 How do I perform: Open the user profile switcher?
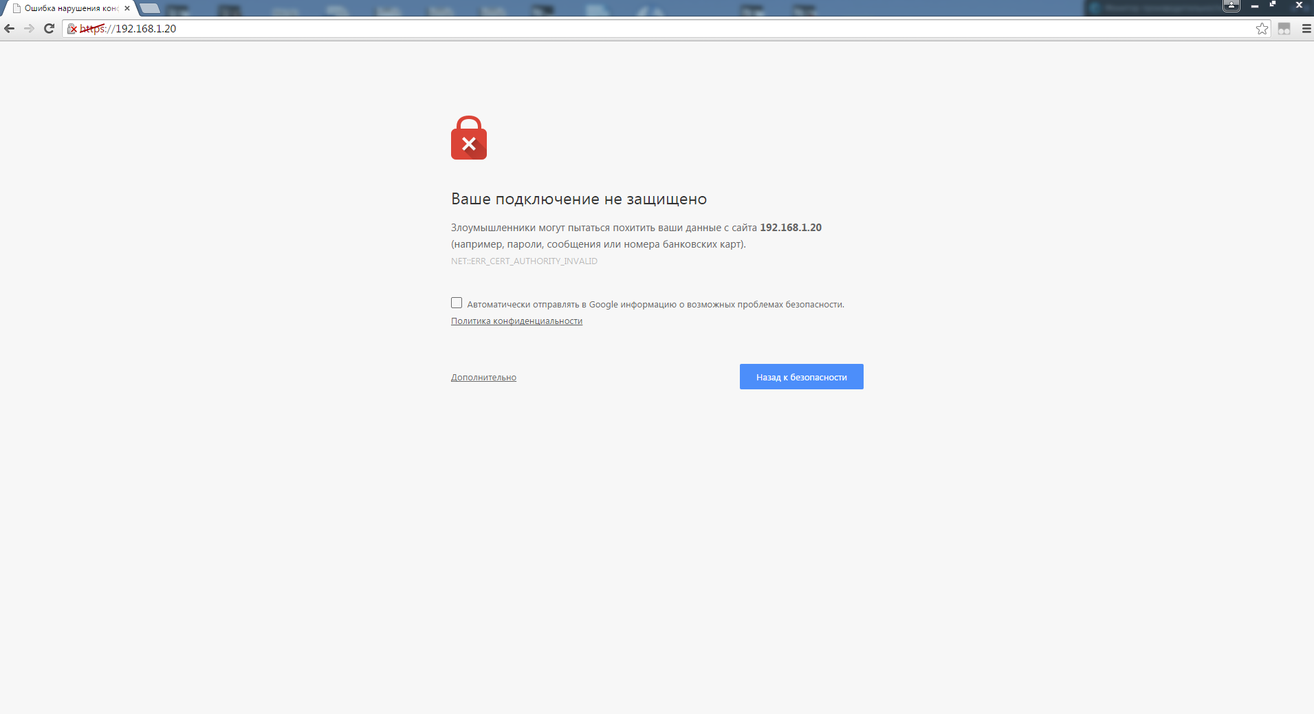pos(1231,6)
